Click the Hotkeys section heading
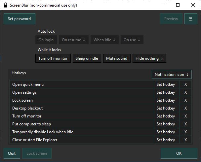The height and width of the screenshot is (162, 201). pos(19,73)
